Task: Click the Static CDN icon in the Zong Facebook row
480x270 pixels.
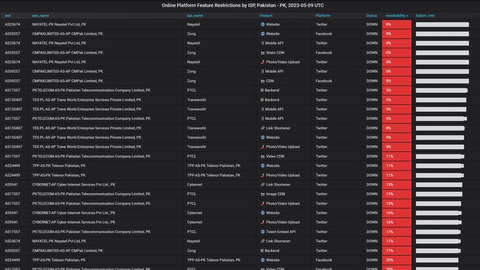Action: pyautogui.click(x=262, y=53)
